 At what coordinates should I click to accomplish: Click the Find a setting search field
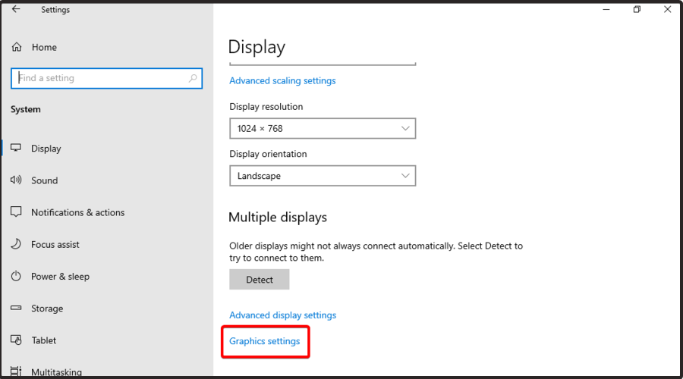(107, 78)
